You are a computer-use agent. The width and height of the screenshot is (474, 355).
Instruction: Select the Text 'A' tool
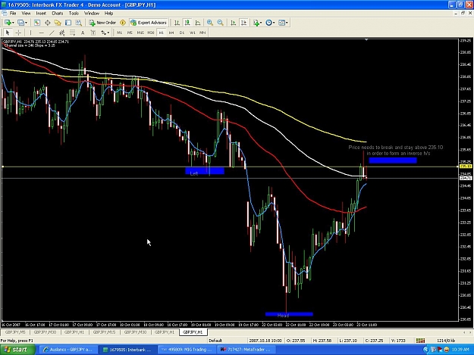pyautogui.click(x=83, y=33)
